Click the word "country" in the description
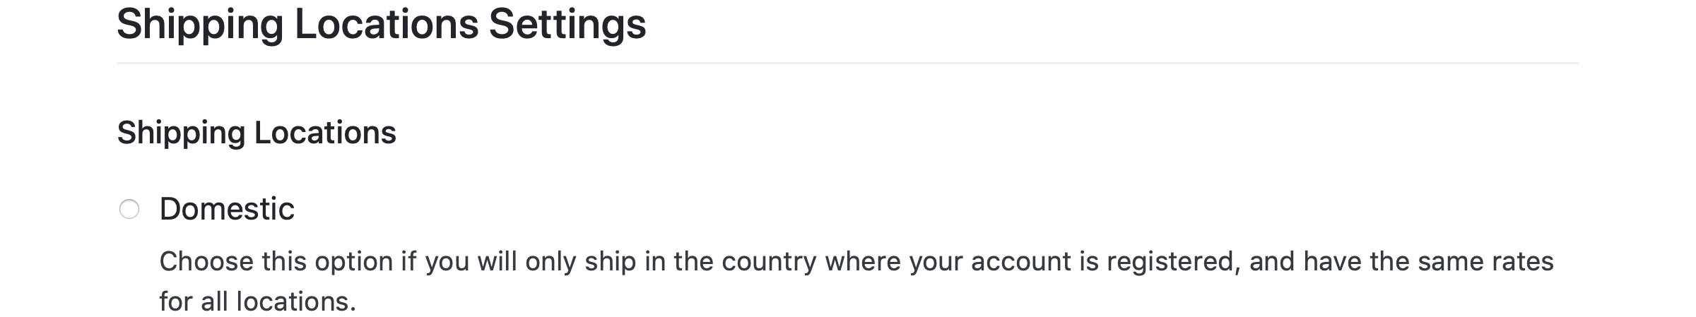Image resolution: width=1696 pixels, height=317 pixels. [769, 262]
